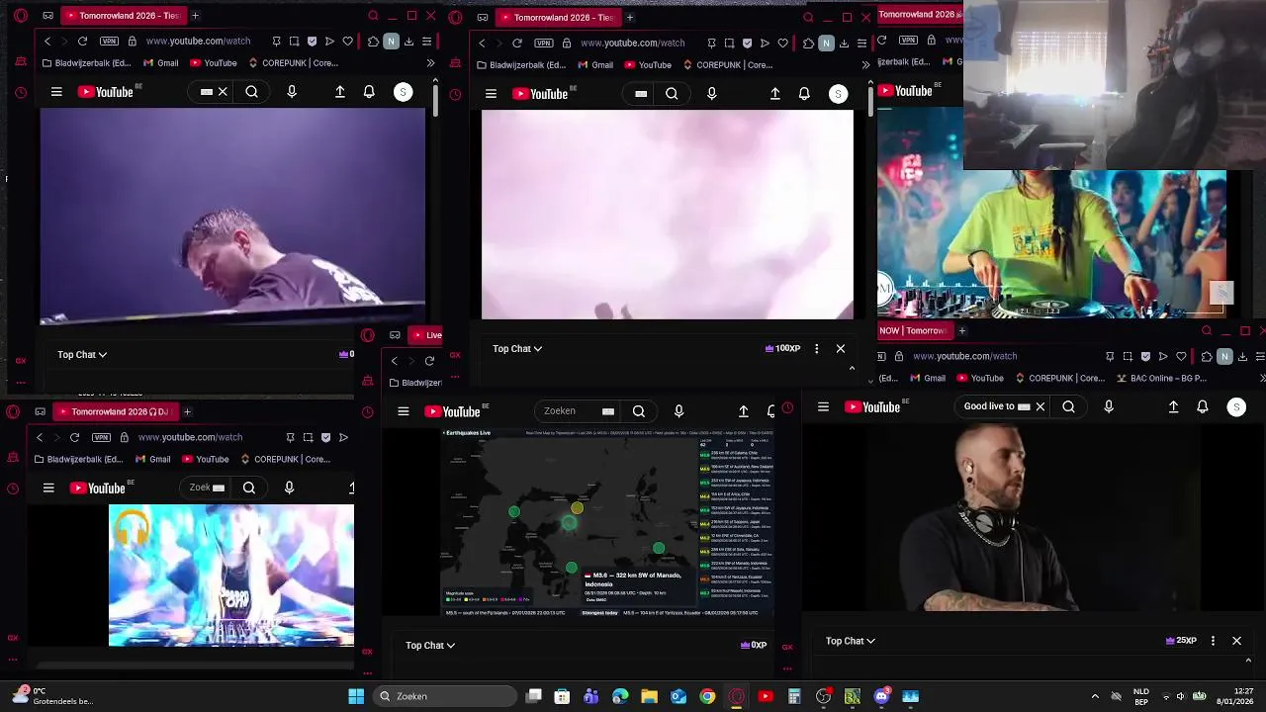Click Windows taskbar search box

coord(446,696)
